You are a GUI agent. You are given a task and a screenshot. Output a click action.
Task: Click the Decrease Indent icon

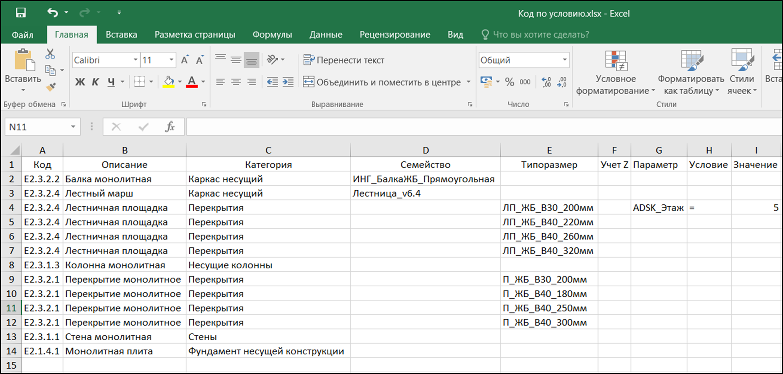272,82
